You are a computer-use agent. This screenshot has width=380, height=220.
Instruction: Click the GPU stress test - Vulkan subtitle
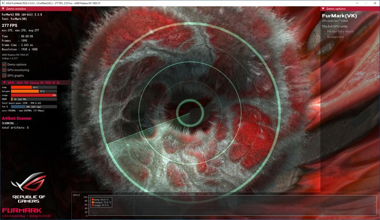(335, 21)
